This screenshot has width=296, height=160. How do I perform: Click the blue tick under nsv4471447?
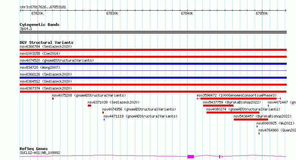(x=268, y=106)
